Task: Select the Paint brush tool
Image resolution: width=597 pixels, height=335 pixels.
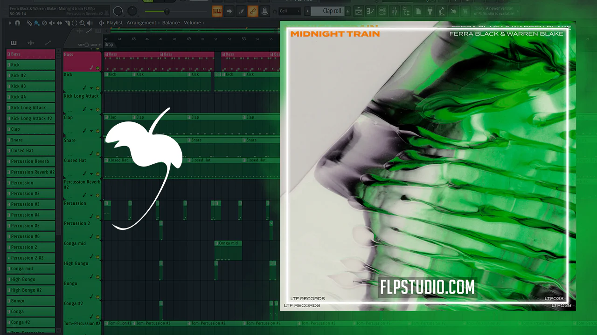Action: click(37, 23)
